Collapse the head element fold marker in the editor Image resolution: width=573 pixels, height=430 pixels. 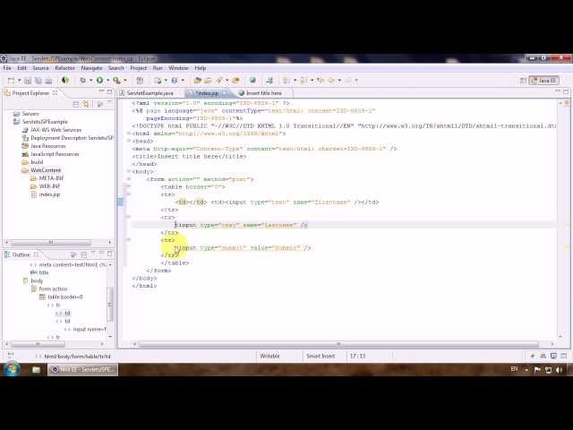pos(129,141)
